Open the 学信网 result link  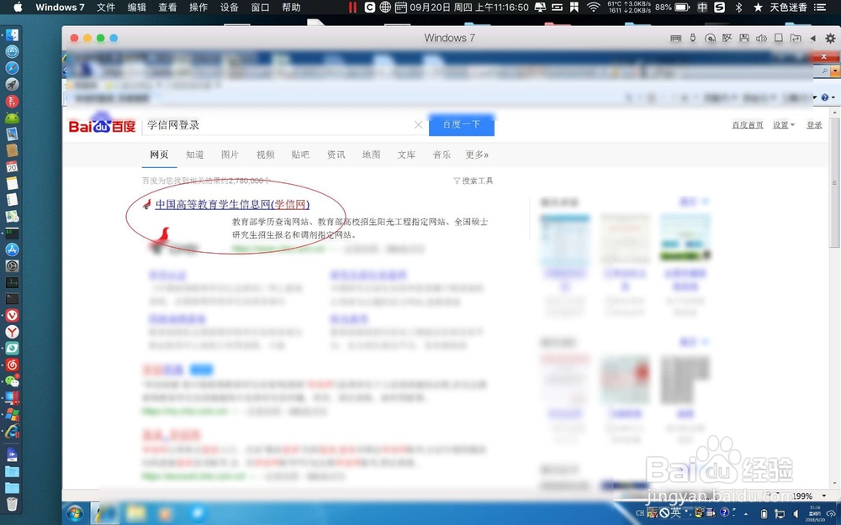[x=230, y=204]
